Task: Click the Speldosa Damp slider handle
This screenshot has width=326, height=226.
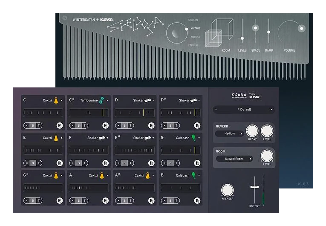Action: (268, 32)
